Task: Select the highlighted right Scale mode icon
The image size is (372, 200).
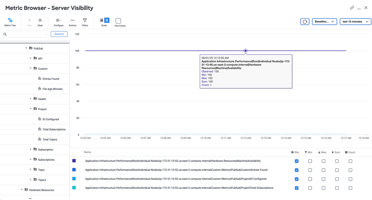Action: tap(107, 20)
